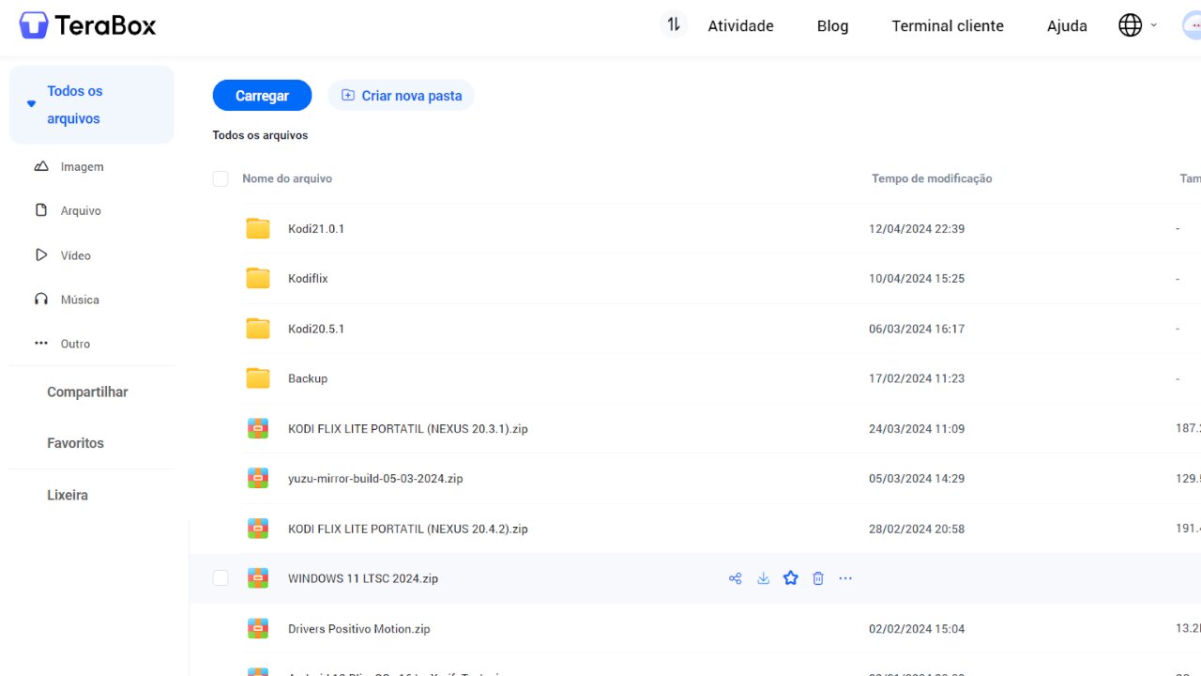The height and width of the screenshot is (676, 1201).
Task: Click the Kodi21.0.1 folder icon
Action: [258, 228]
